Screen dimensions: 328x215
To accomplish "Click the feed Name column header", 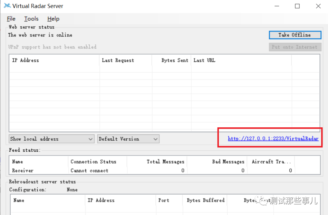I will point(39,162).
